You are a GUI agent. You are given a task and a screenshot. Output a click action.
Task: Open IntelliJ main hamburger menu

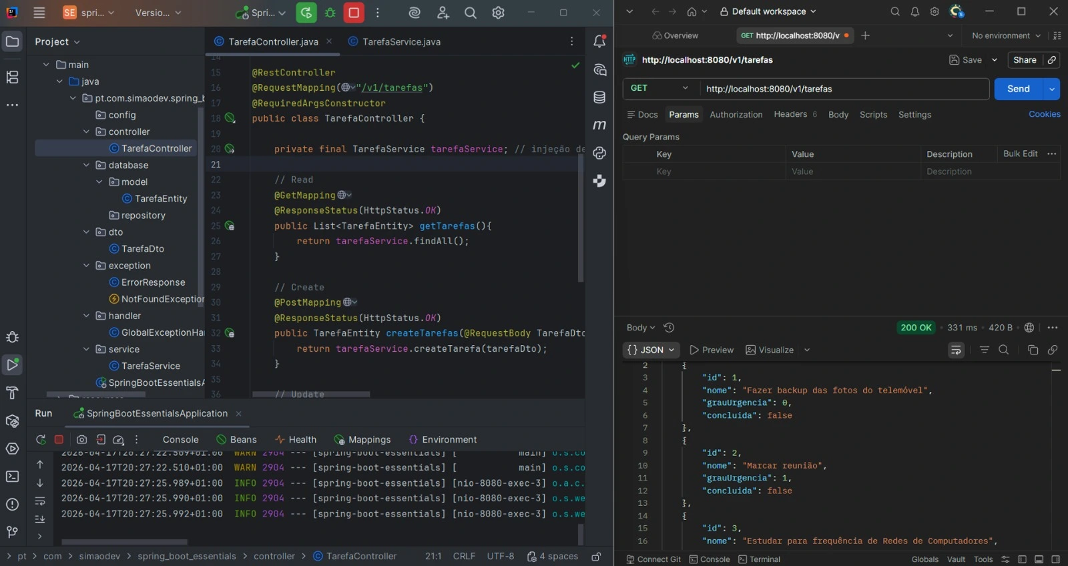[39, 13]
